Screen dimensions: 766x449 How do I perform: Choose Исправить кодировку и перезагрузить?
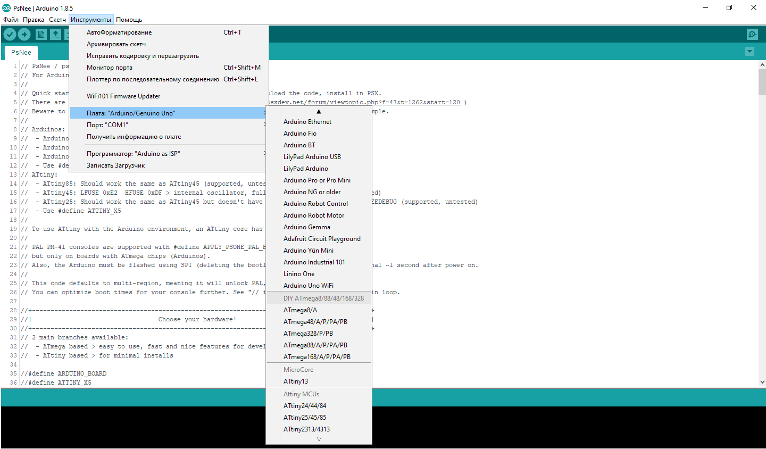click(169, 56)
